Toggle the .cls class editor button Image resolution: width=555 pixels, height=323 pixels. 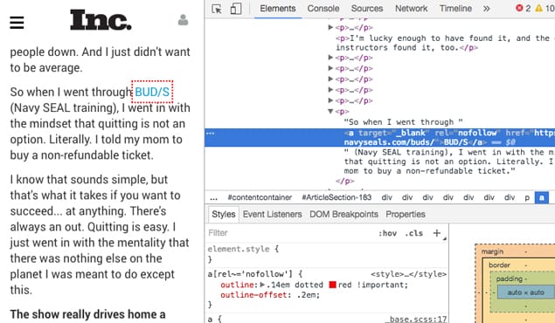click(x=414, y=233)
